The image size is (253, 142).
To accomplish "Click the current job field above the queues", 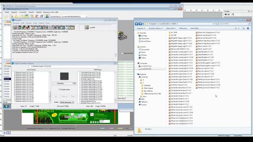I will pos(63,66).
